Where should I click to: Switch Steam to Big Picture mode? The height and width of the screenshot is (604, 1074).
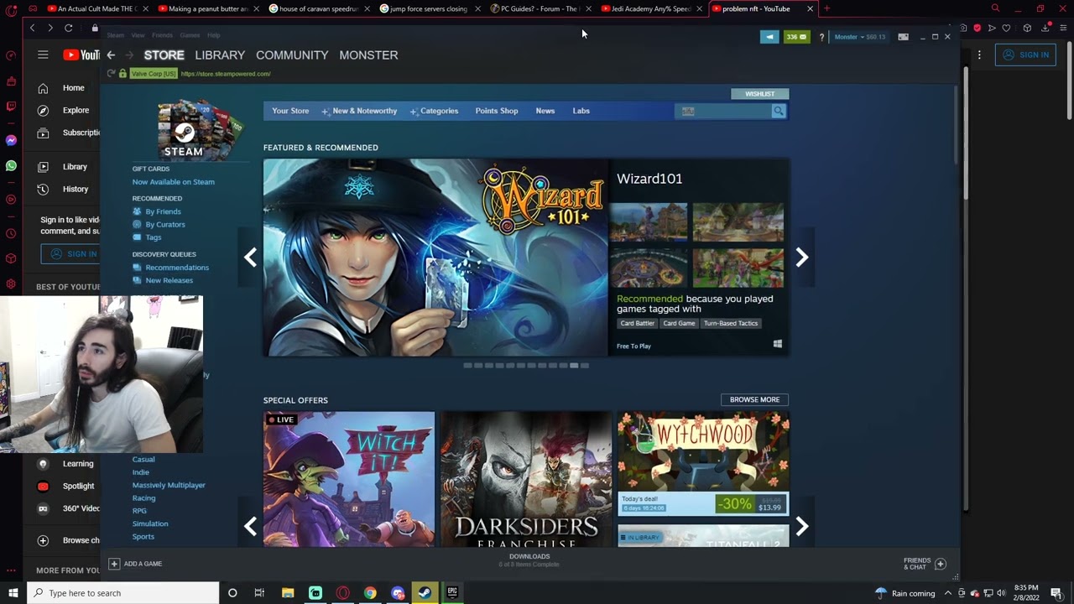[x=903, y=37]
